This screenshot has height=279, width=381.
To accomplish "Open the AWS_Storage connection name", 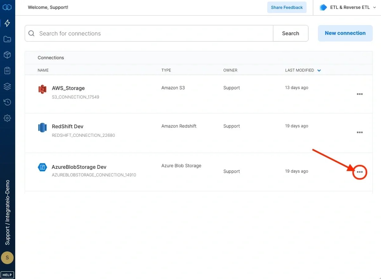I will pyautogui.click(x=68, y=88).
